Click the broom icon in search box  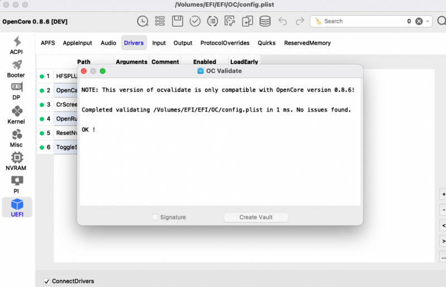pos(318,21)
